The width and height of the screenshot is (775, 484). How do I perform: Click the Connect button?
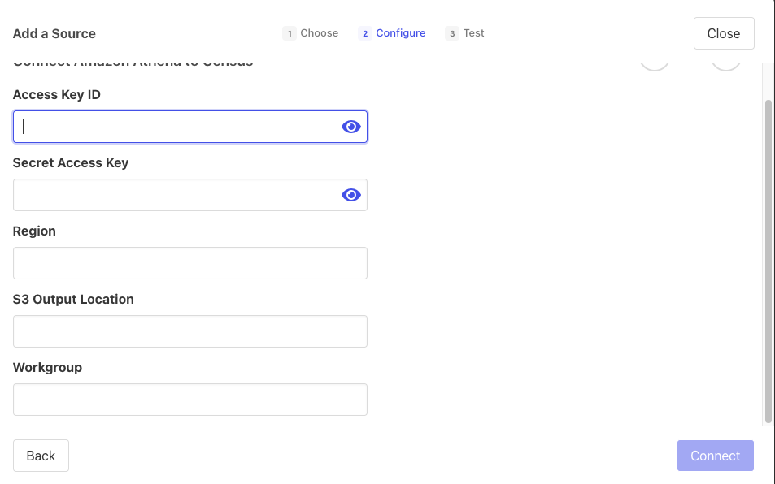click(x=715, y=456)
